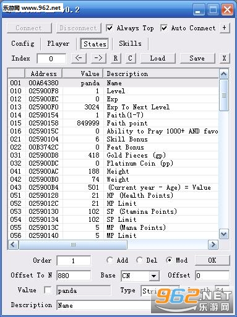The height and width of the screenshot is (317, 237).
Task: Select the Skill Bonus row
Action: pos(113,139)
